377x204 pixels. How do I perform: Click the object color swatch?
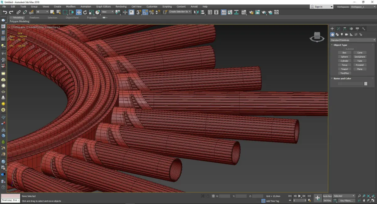(x=365, y=84)
